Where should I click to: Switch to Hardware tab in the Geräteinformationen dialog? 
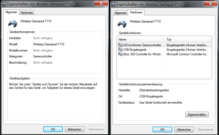pos(26,12)
